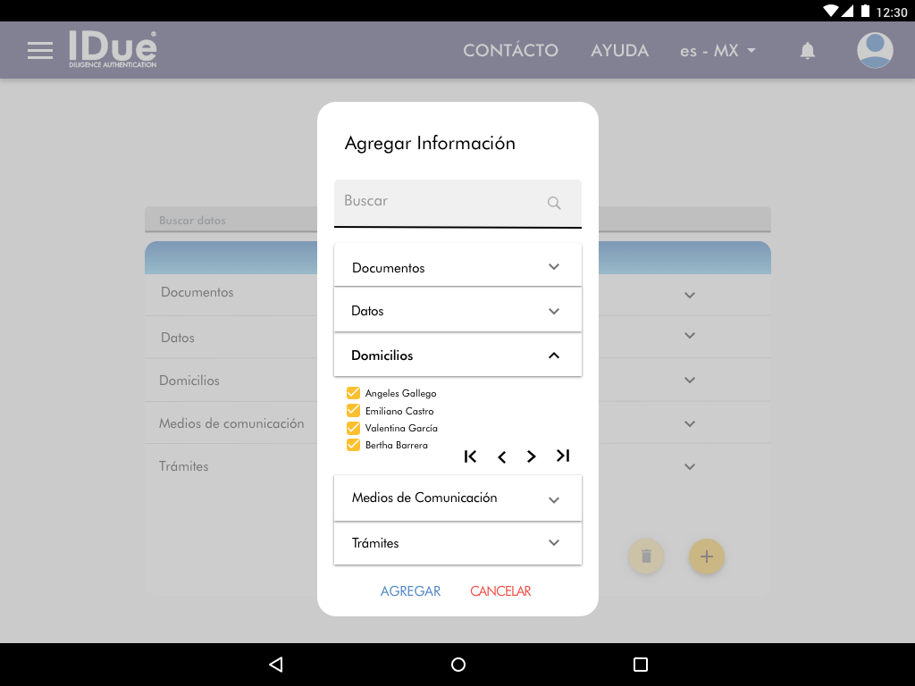Screen dimensions: 915x686
Task: Open the user profile avatar
Action: 875,50
